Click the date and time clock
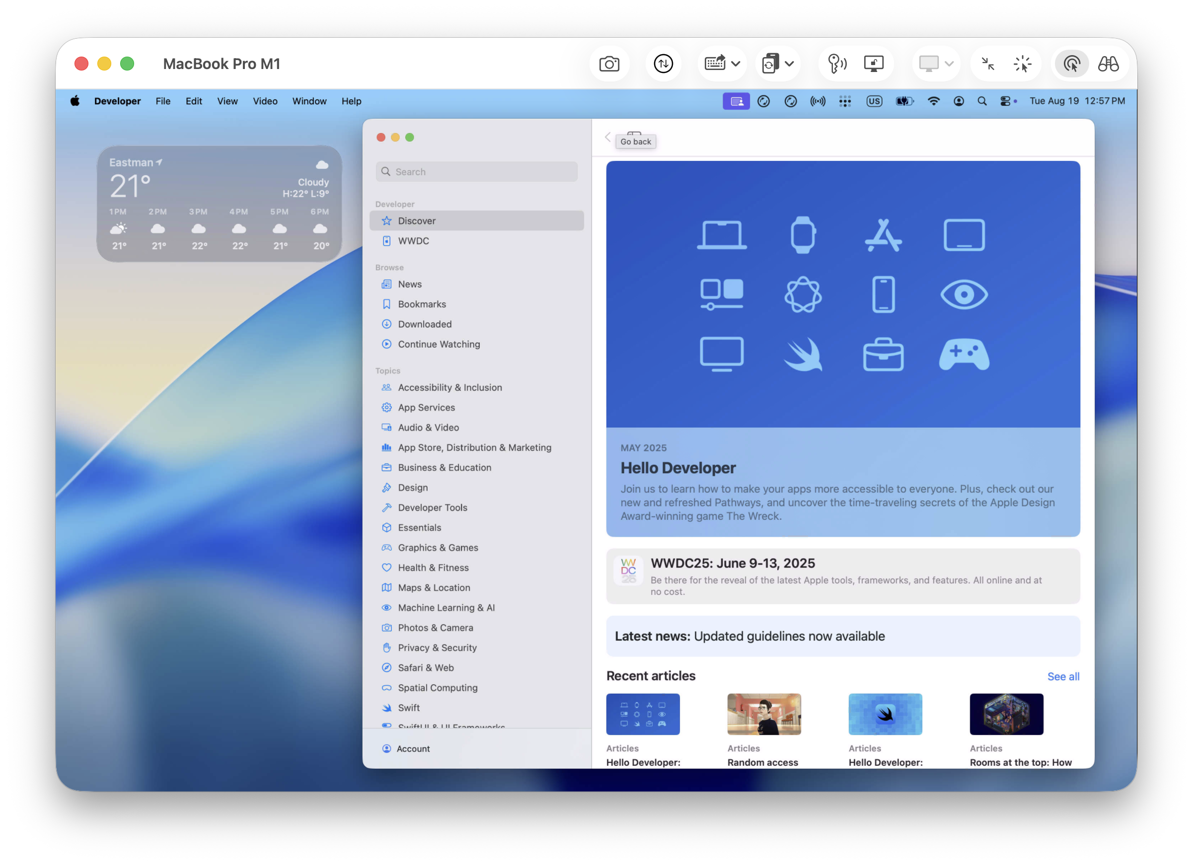The image size is (1193, 865). coord(1077,101)
